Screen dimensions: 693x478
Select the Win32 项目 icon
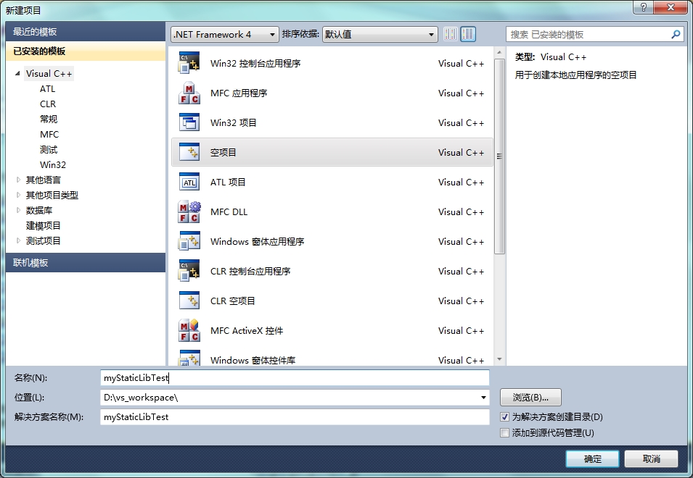coord(189,122)
